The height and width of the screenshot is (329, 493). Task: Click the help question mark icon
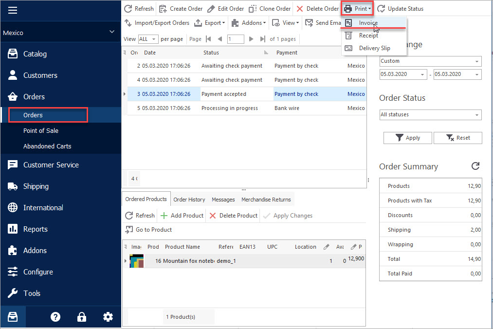pyautogui.click(x=55, y=317)
